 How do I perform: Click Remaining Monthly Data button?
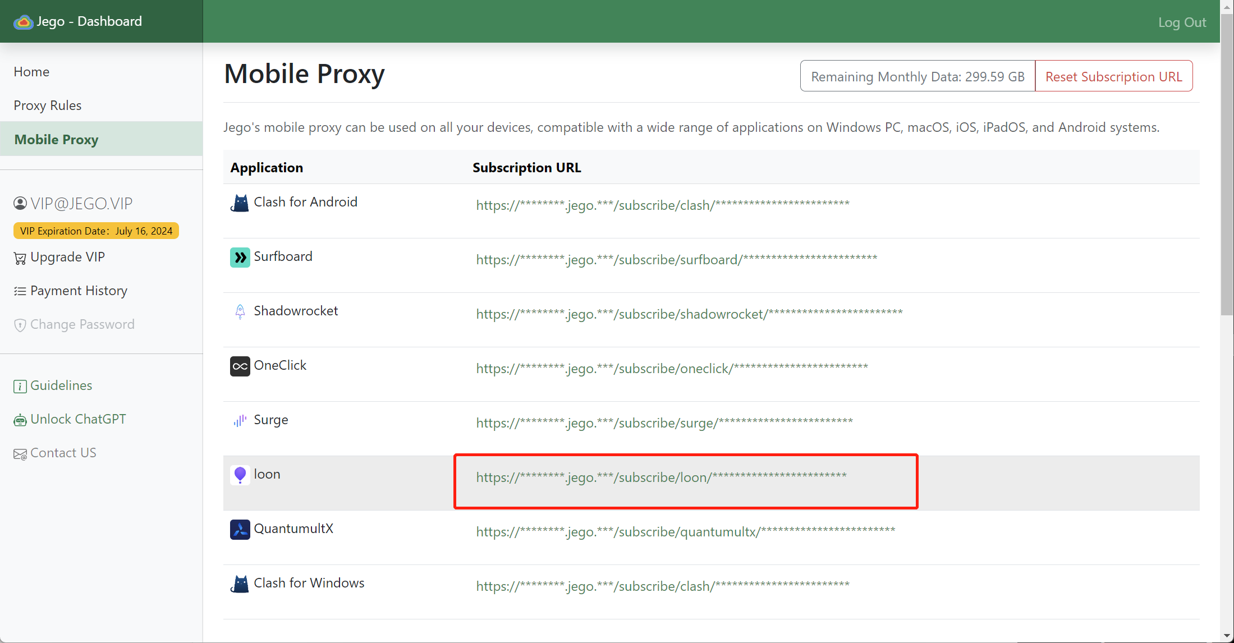[x=918, y=76]
